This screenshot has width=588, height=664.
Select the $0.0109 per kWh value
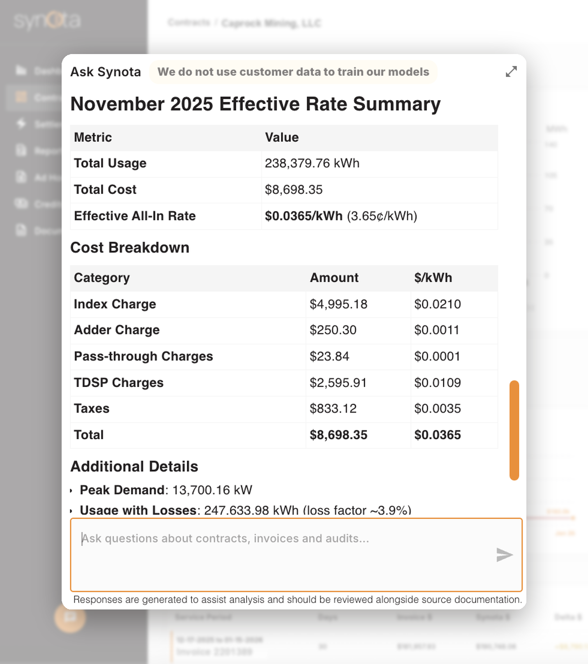click(438, 383)
